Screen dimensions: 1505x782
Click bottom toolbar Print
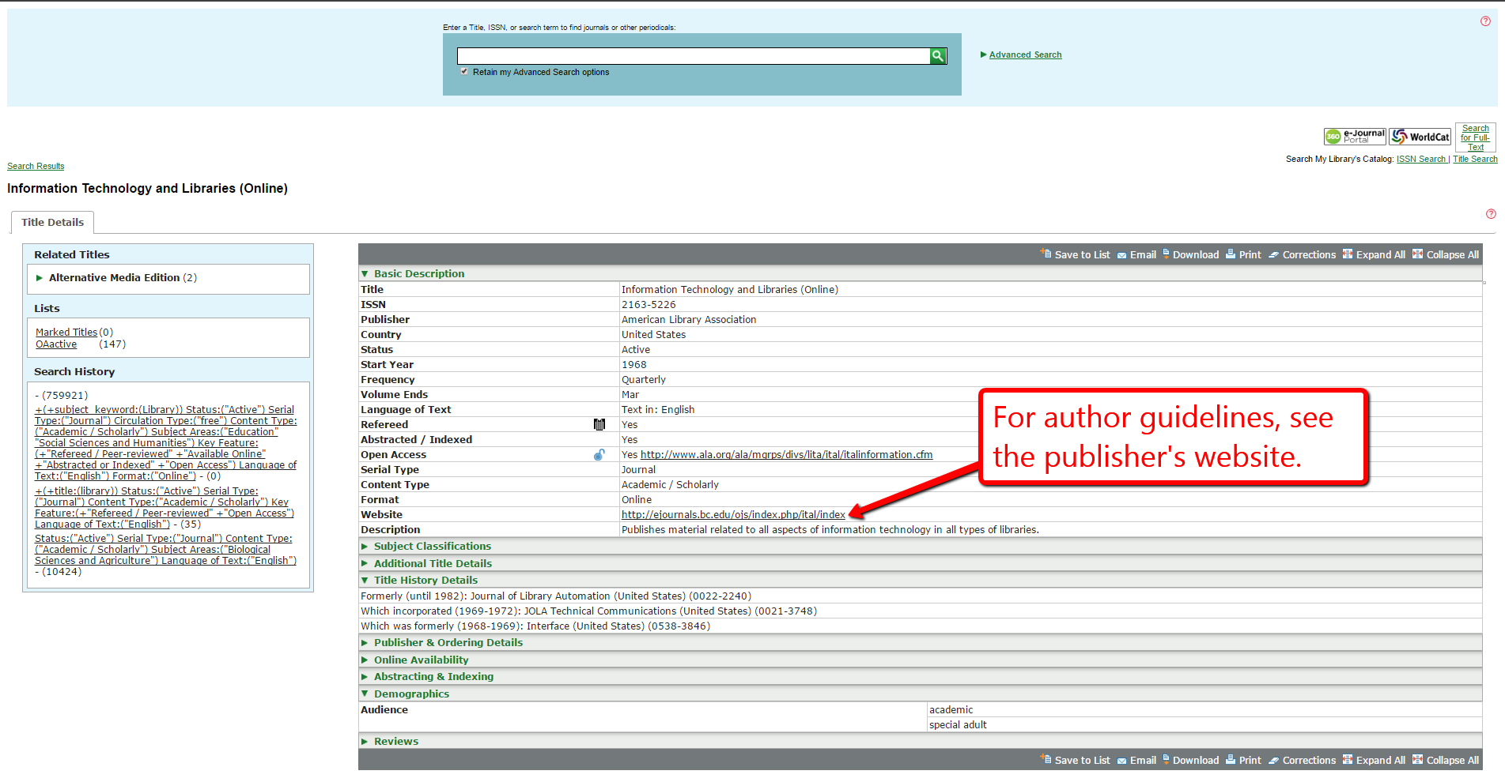pos(1244,760)
